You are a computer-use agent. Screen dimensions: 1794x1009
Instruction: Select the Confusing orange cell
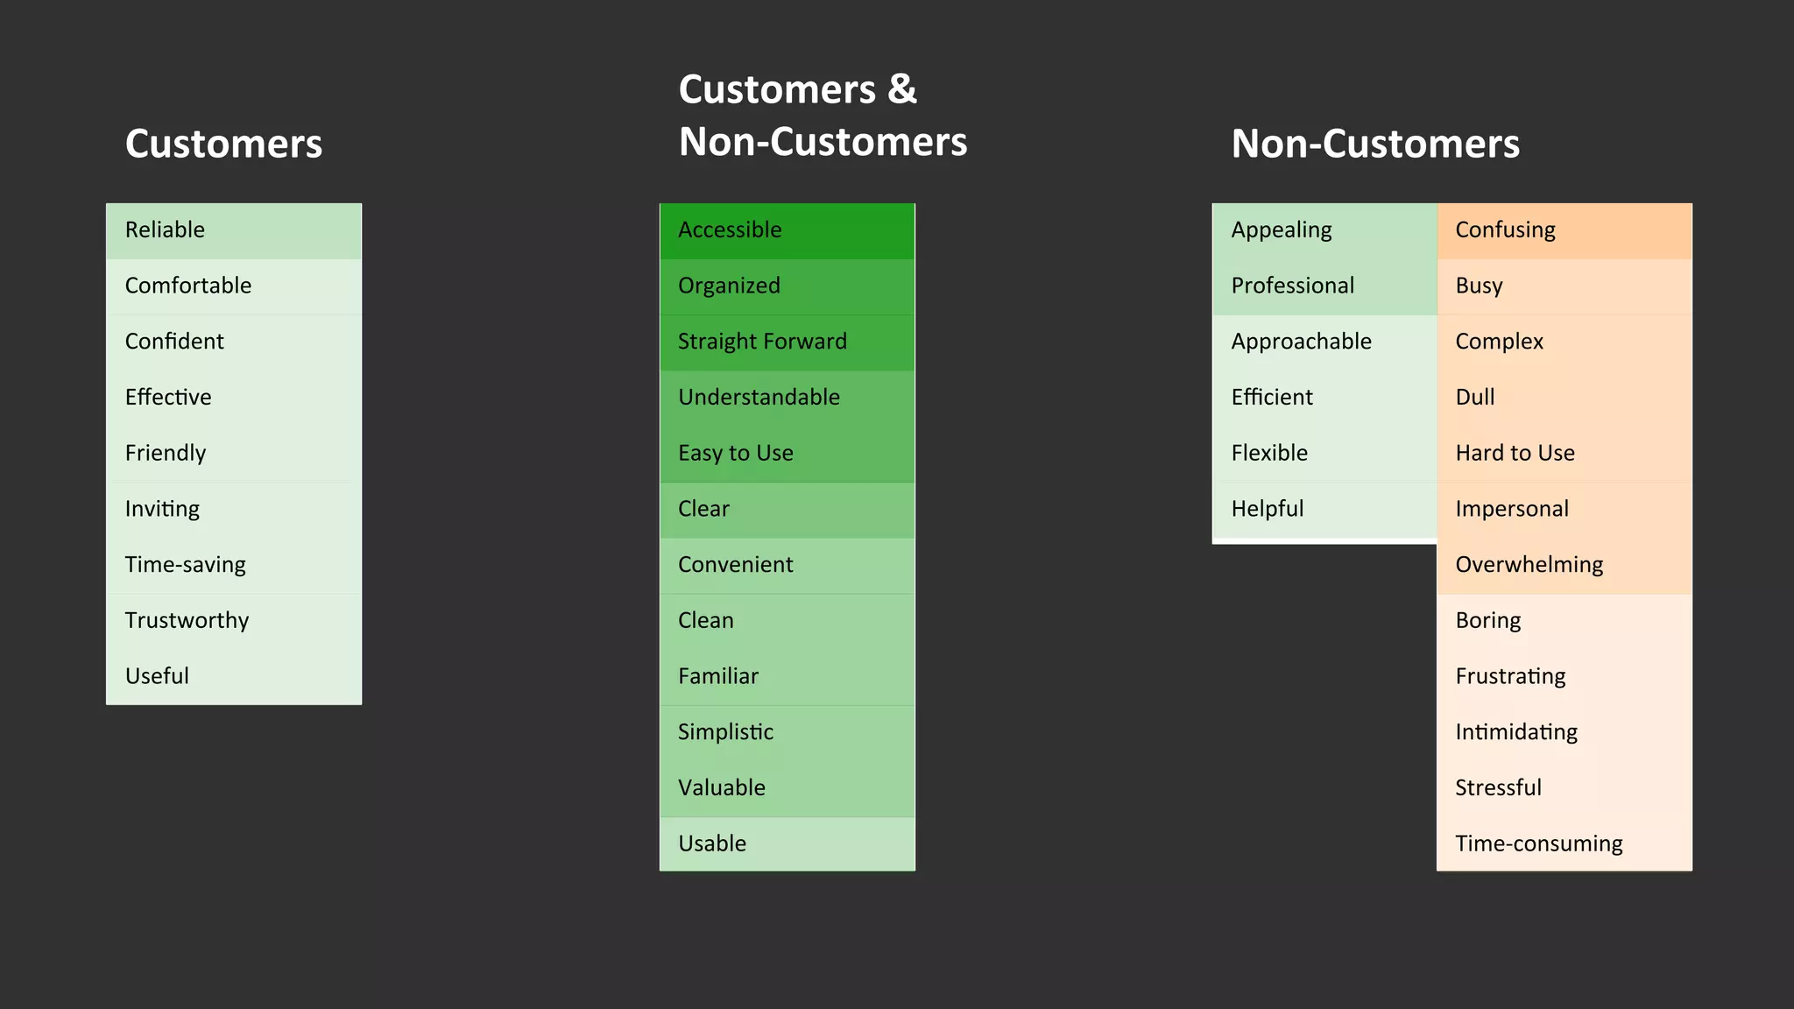1564,231
